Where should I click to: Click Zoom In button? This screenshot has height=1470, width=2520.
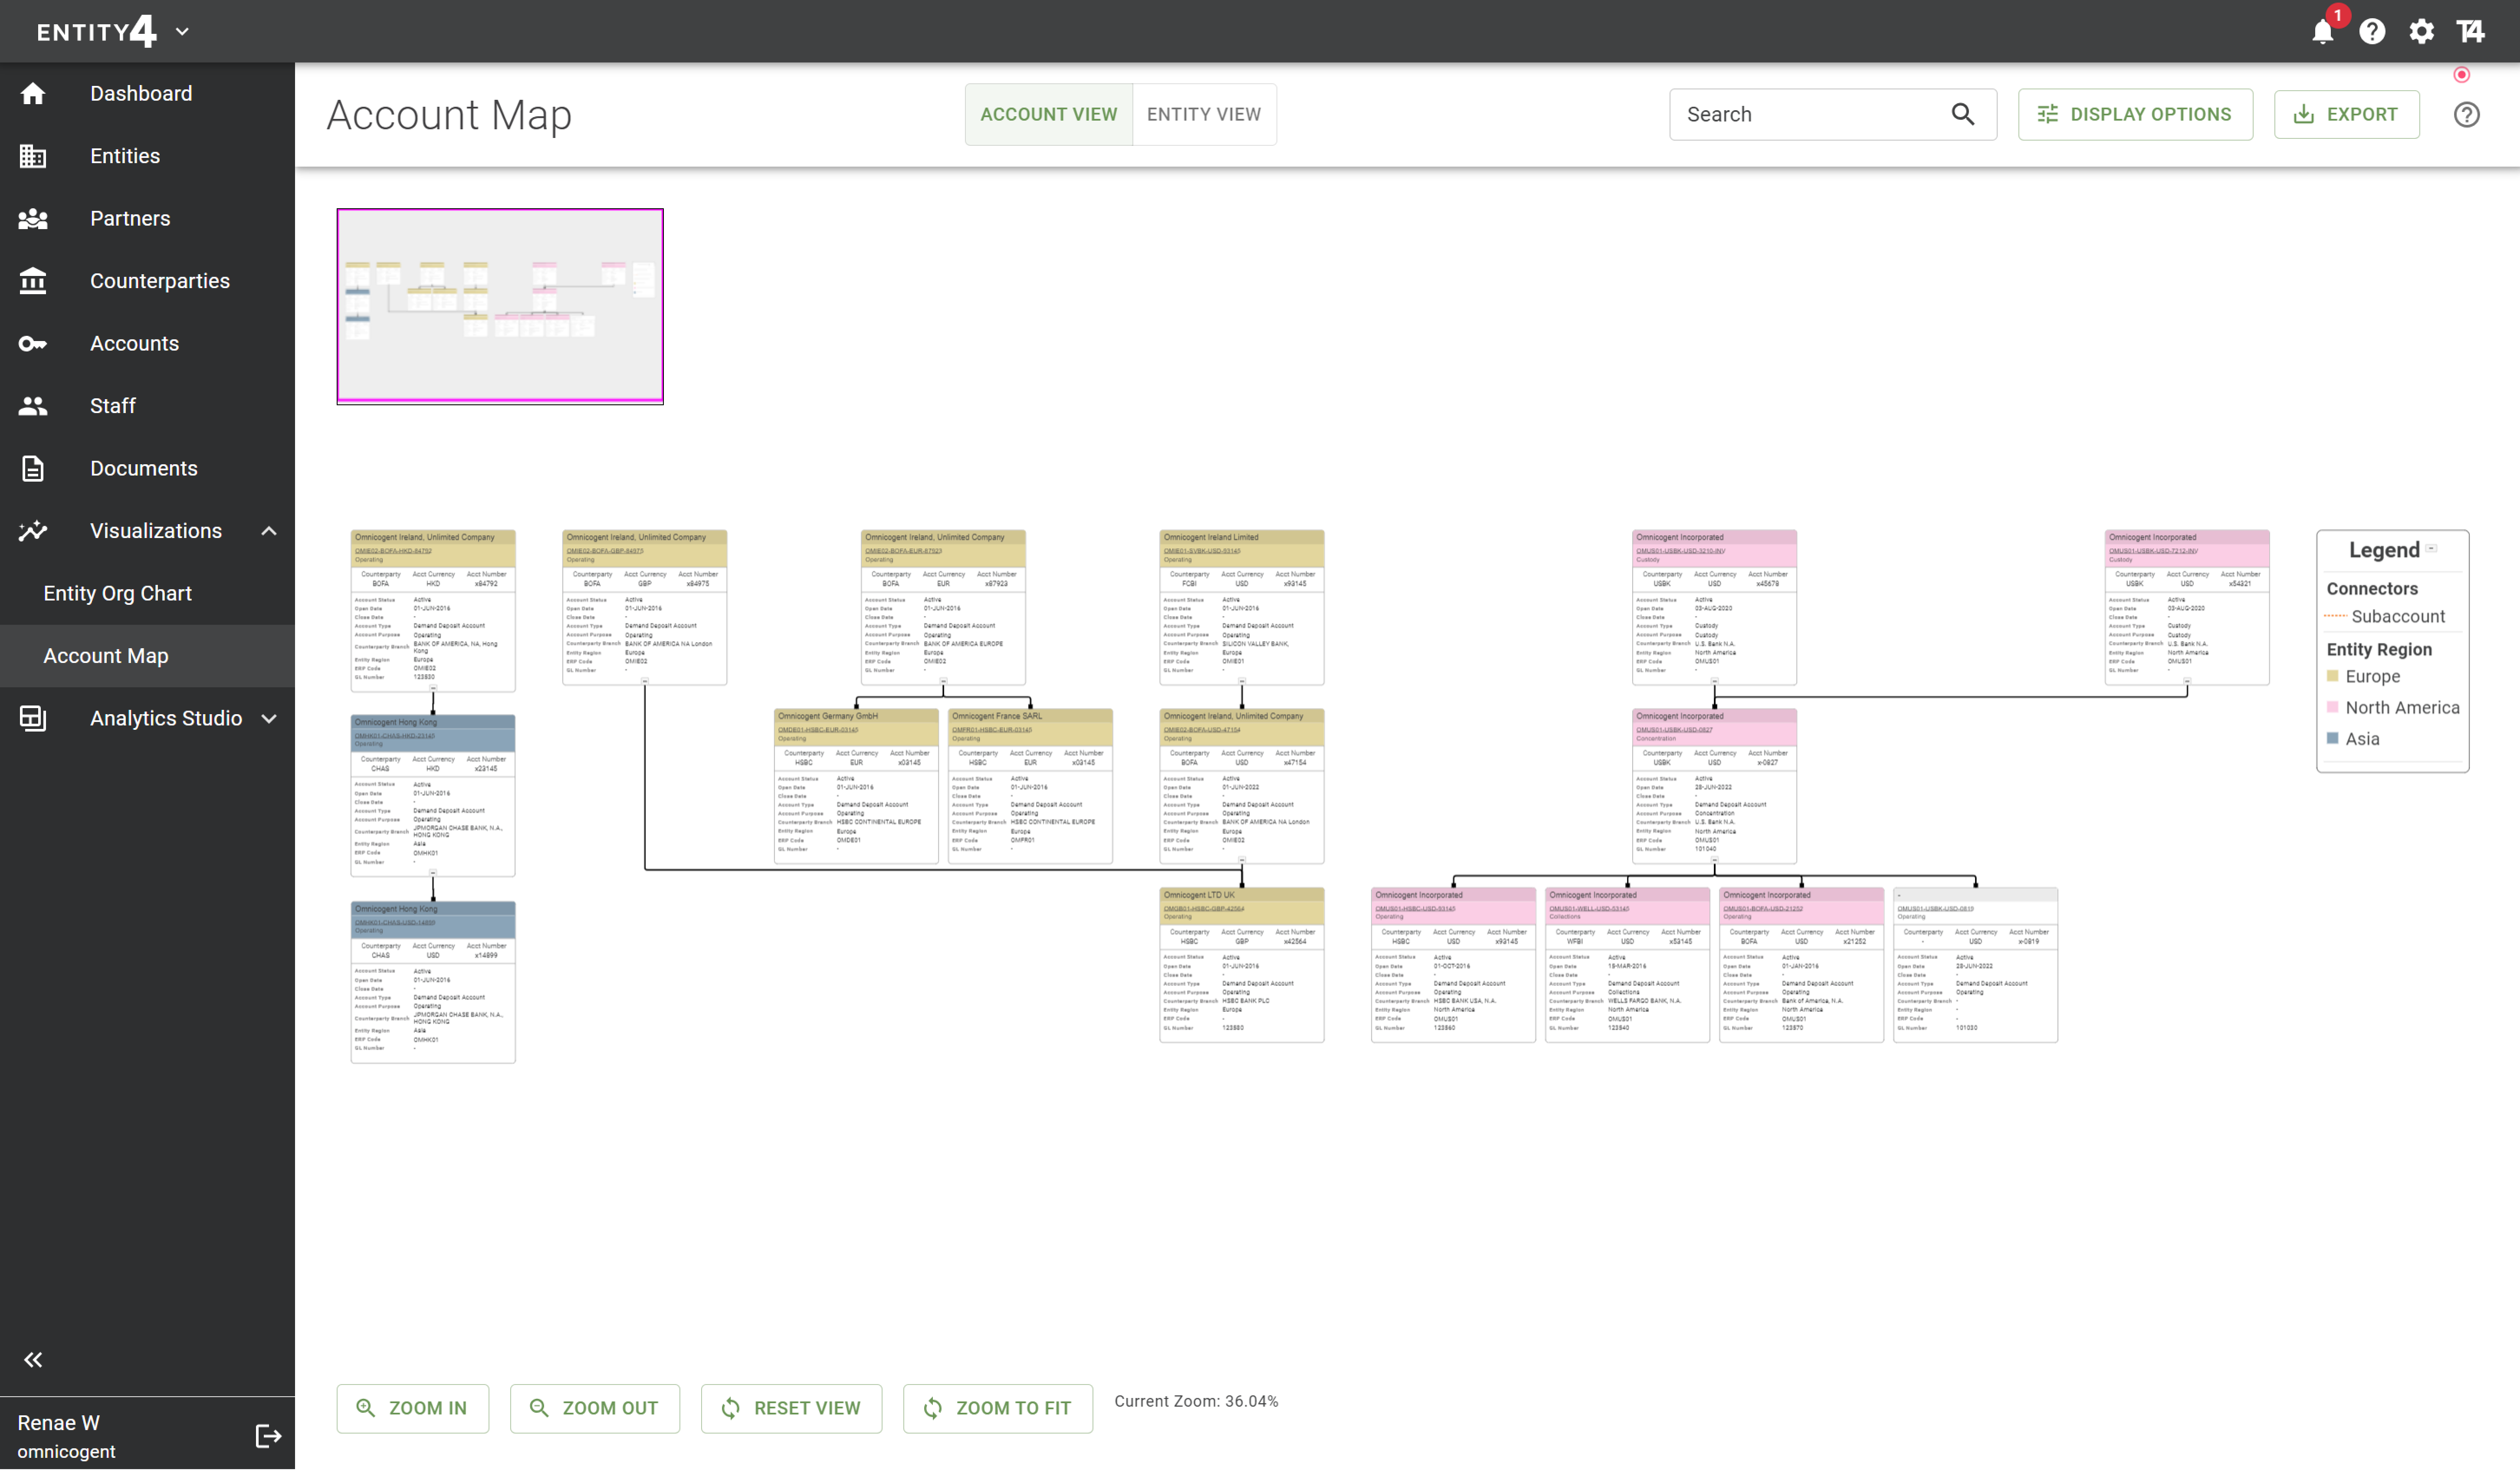[412, 1408]
